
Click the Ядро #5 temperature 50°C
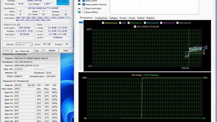point(24,110)
